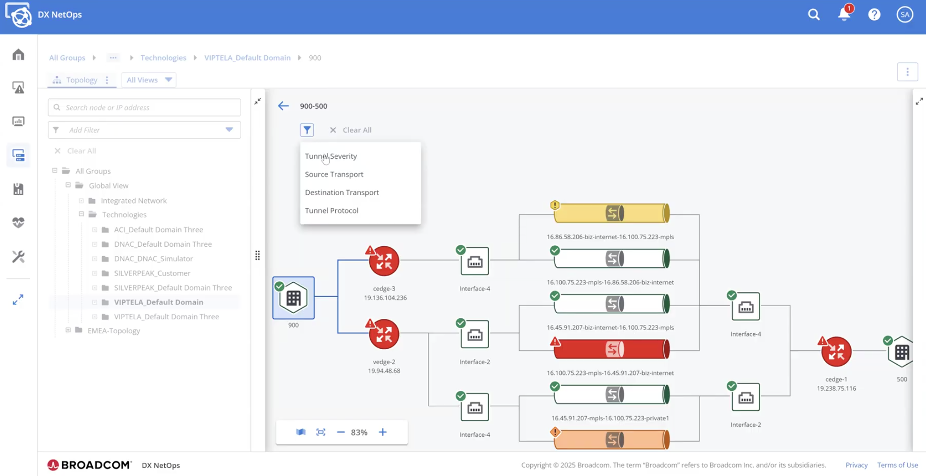Open the Dashboards sidebar icon

[18, 121]
